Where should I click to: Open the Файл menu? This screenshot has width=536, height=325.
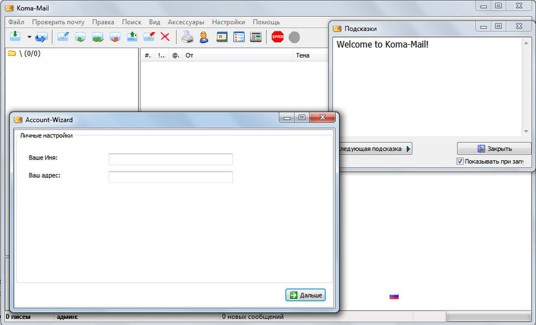(x=16, y=22)
